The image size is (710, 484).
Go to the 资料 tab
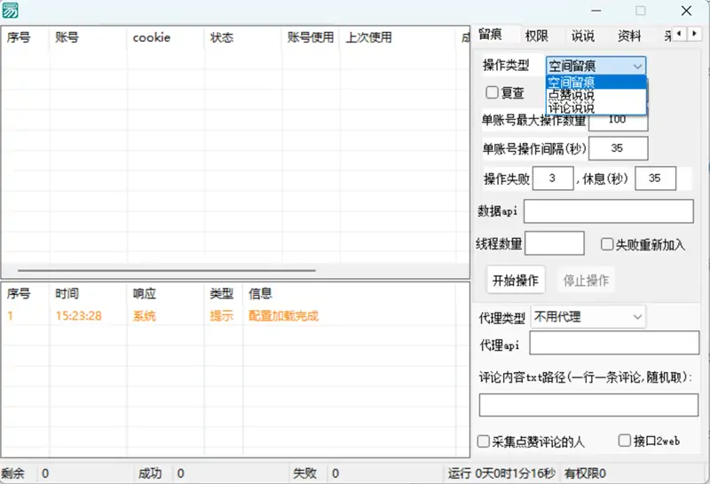629,36
